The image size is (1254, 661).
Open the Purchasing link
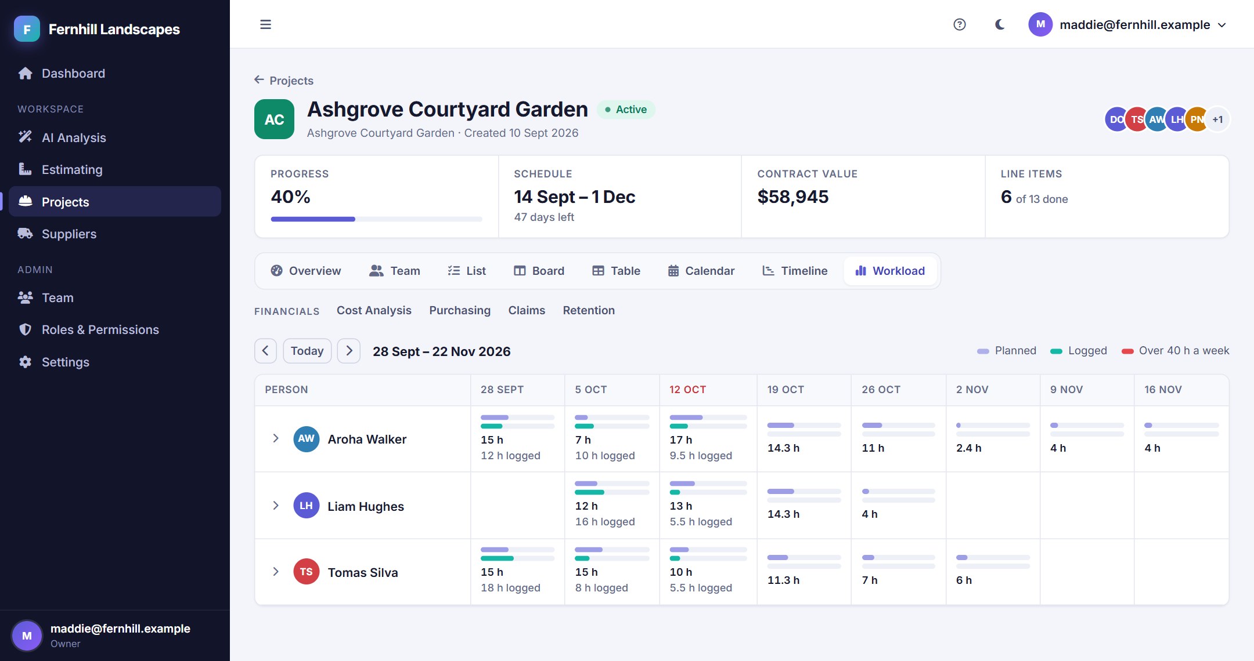point(460,310)
